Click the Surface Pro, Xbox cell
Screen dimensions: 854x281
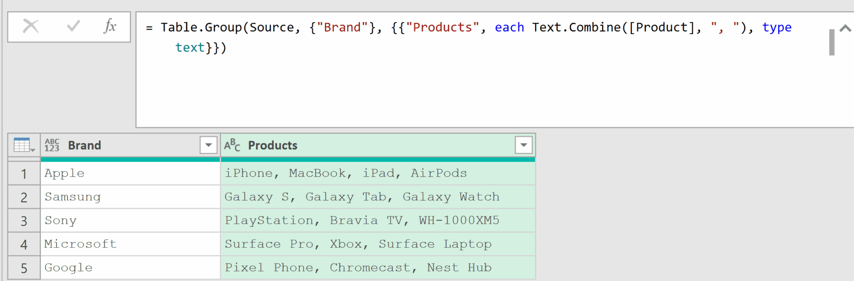tap(378, 244)
